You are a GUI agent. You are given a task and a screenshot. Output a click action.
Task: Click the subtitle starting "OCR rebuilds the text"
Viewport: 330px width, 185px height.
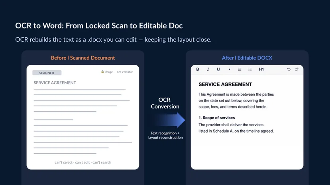pyautogui.click(x=113, y=39)
